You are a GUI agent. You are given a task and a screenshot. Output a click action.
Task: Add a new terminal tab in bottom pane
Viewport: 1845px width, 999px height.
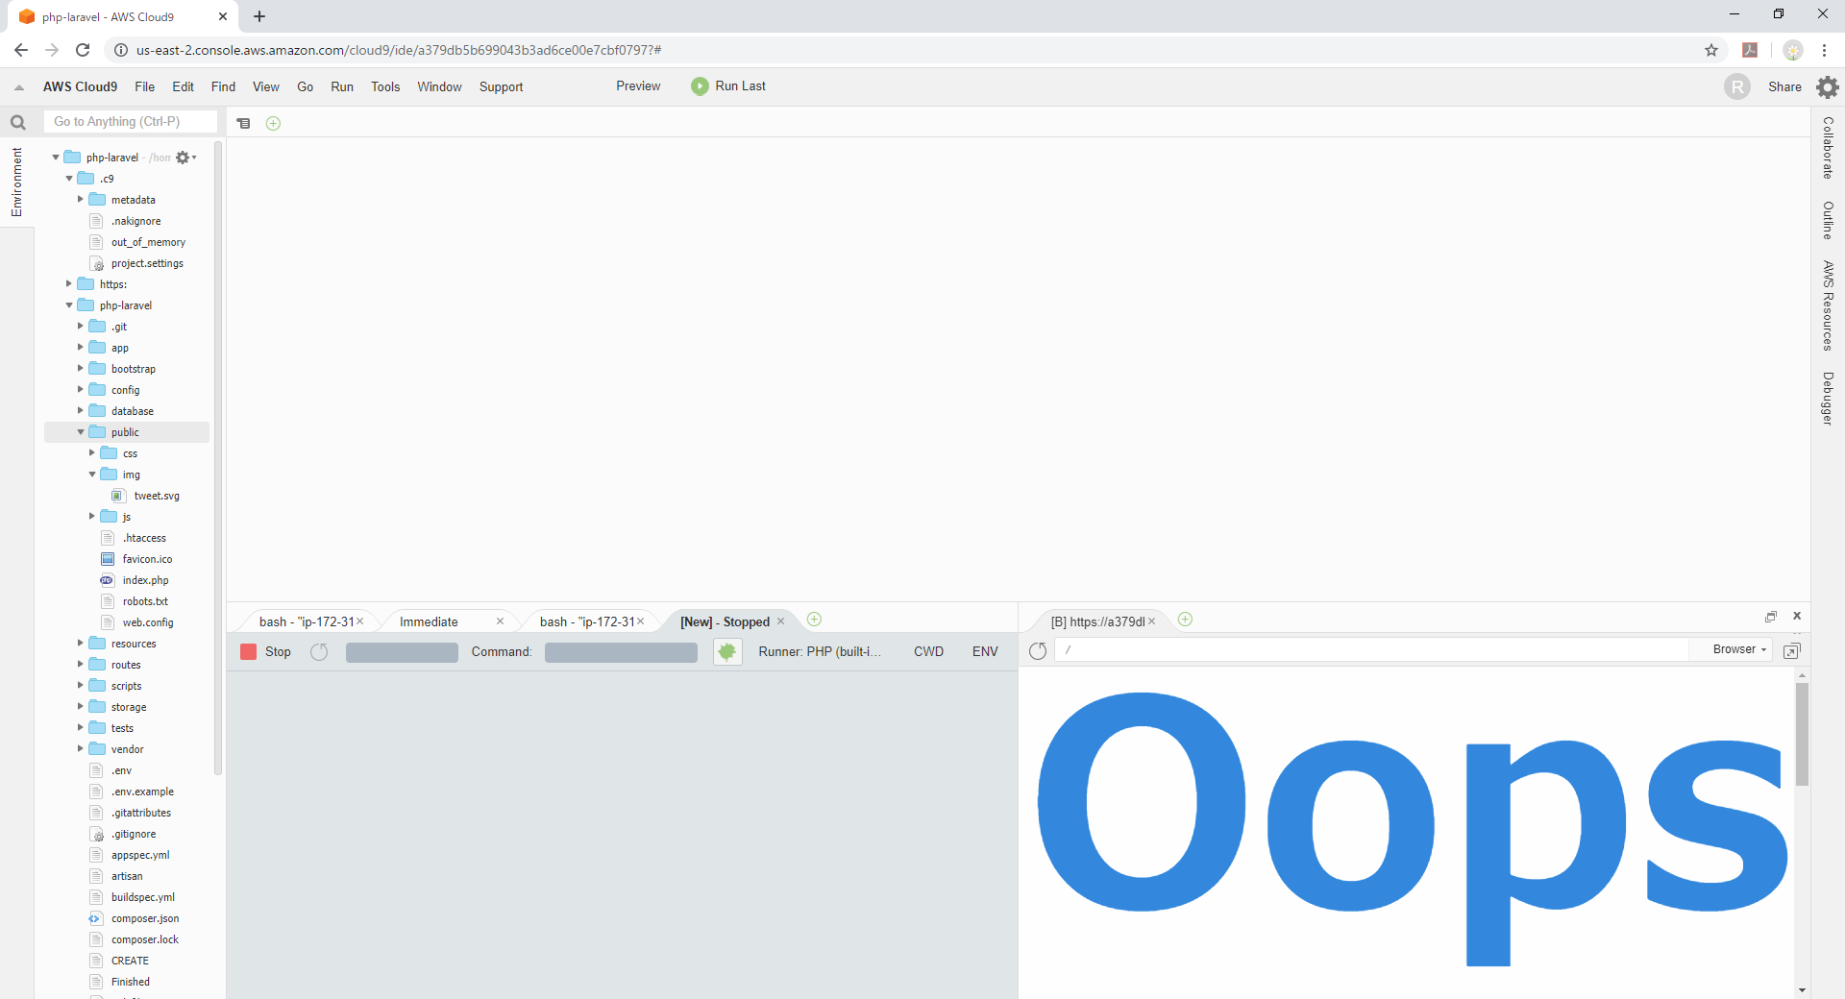(814, 620)
